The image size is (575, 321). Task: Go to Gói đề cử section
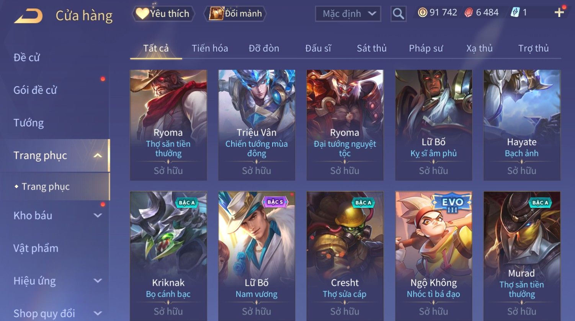(35, 90)
